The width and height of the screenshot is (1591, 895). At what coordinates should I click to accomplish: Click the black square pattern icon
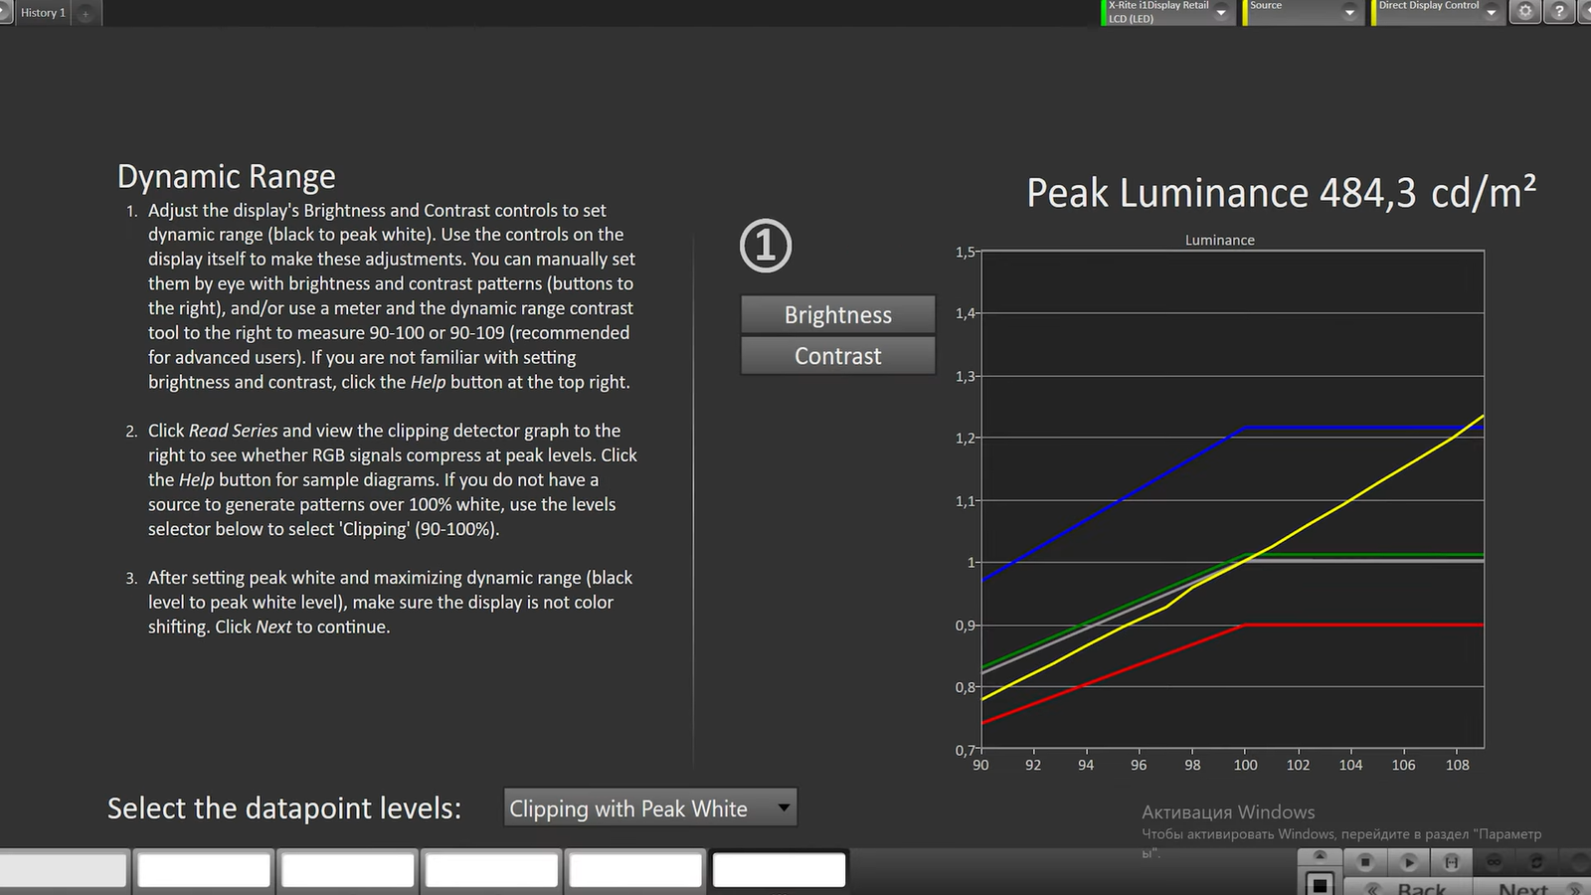(x=1320, y=884)
